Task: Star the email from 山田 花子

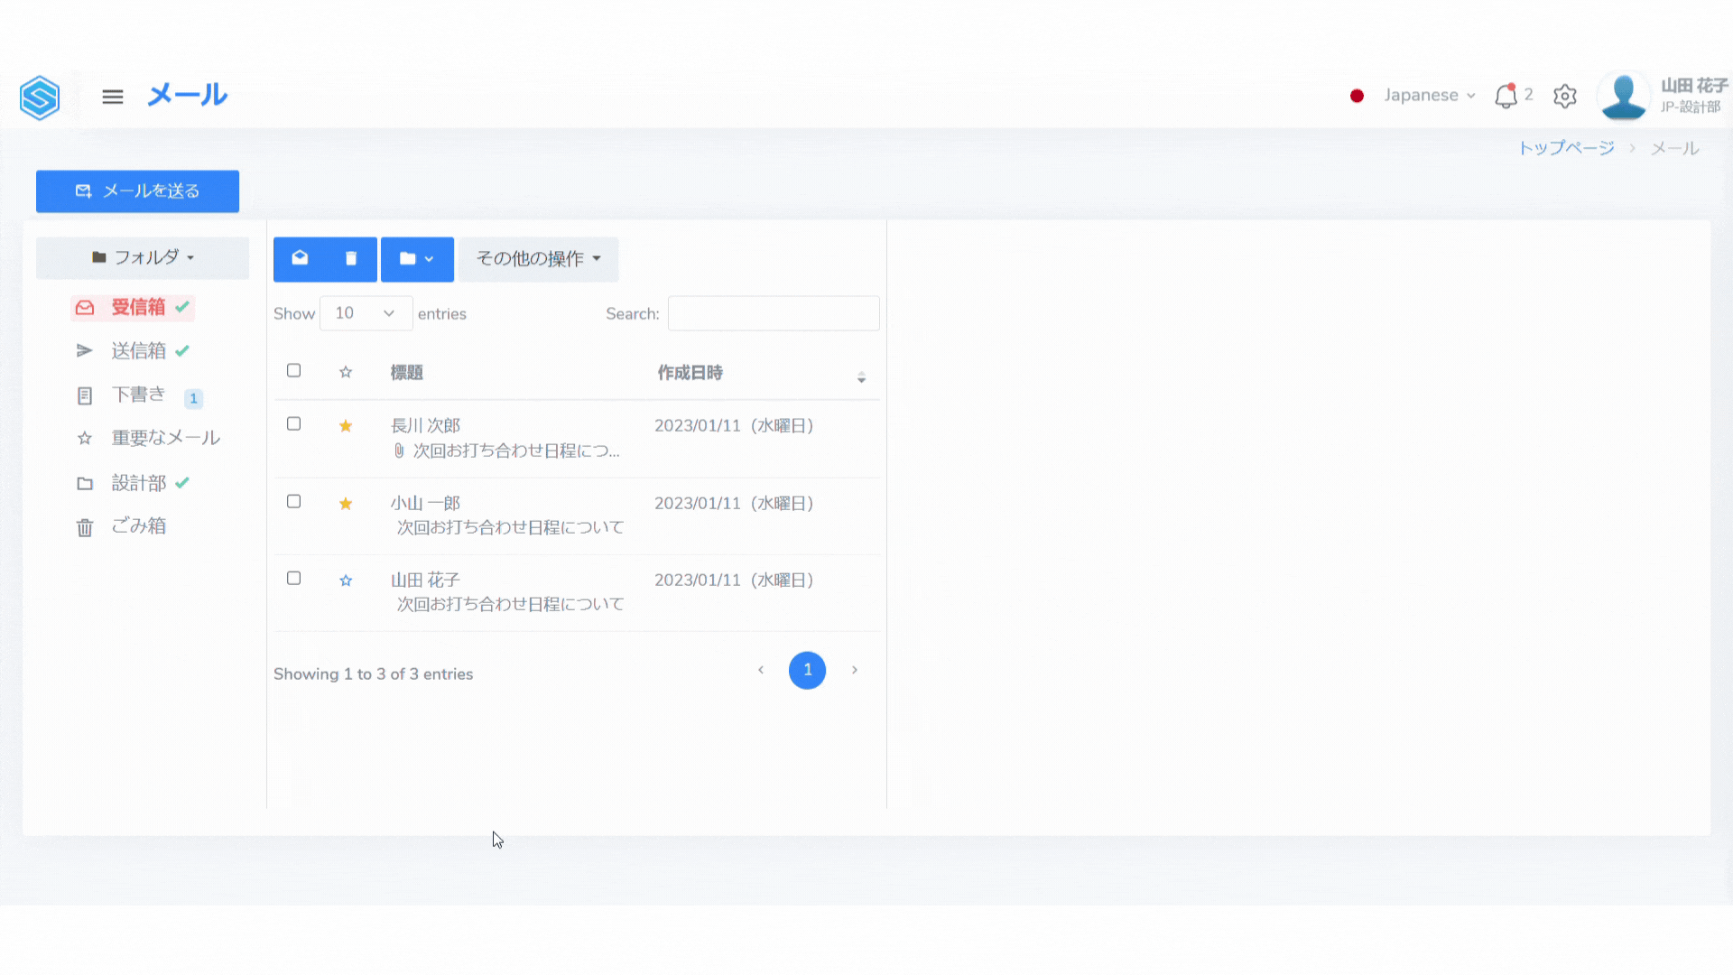Action: coord(346,580)
